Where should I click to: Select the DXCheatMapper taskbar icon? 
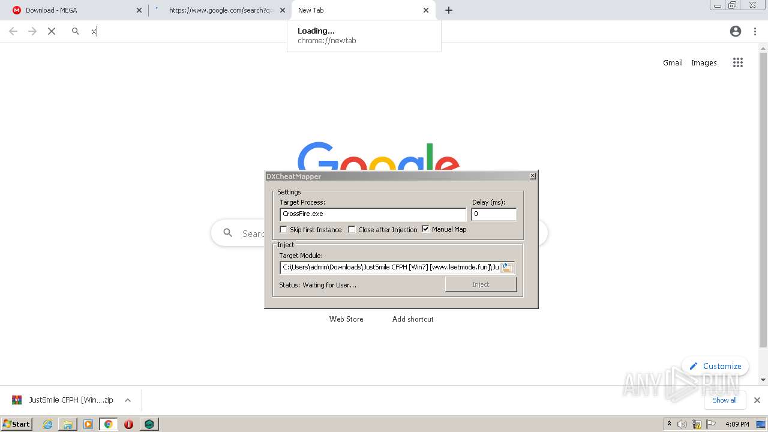click(x=149, y=424)
